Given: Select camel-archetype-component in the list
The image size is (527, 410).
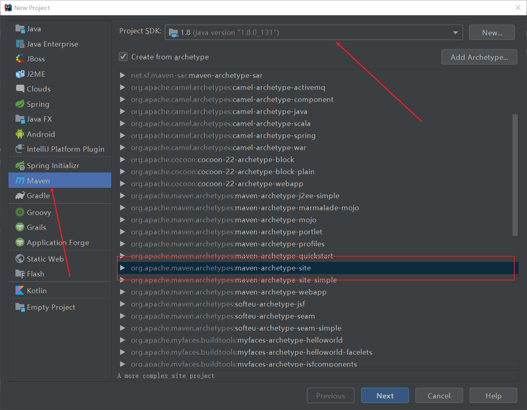Looking at the screenshot, I should coord(318,99).
